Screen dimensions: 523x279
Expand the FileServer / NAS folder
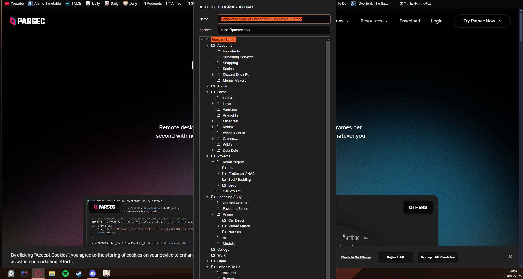pos(218,174)
